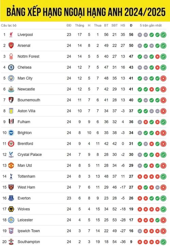Click Liverpool's latest win indicator circle
The height and width of the screenshot is (248, 170).
coord(163,35)
